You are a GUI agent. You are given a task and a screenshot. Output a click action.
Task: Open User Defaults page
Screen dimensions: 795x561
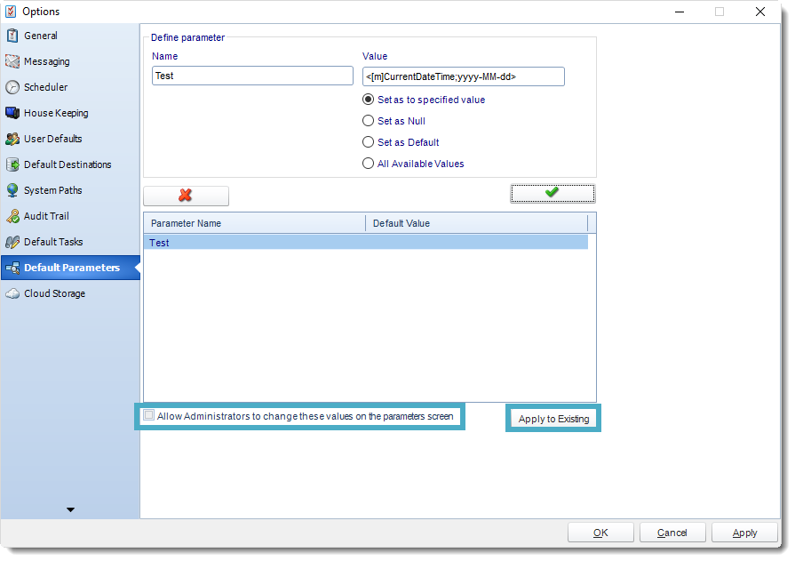[x=70, y=139]
